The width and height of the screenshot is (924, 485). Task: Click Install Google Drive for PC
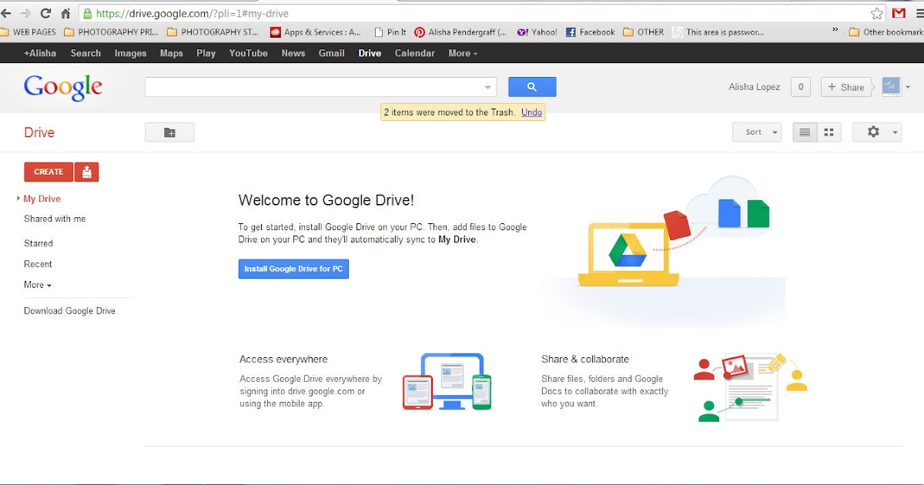click(x=293, y=269)
